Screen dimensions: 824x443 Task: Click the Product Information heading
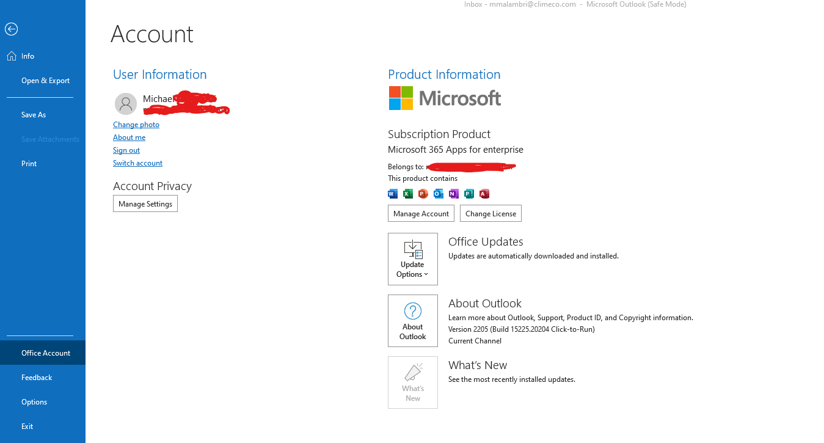tap(444, 75)
